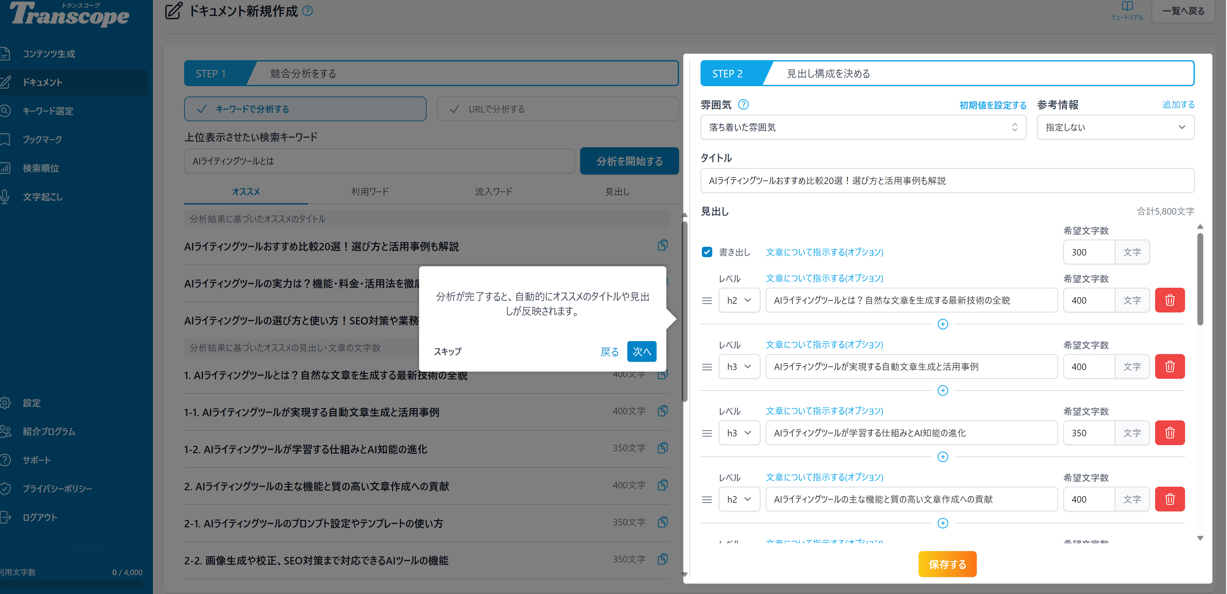The height and width of the screenshot is (594, 1227).
Task: Open the 雰囲気 atmosphere dropdown
Action: [863, 127]
